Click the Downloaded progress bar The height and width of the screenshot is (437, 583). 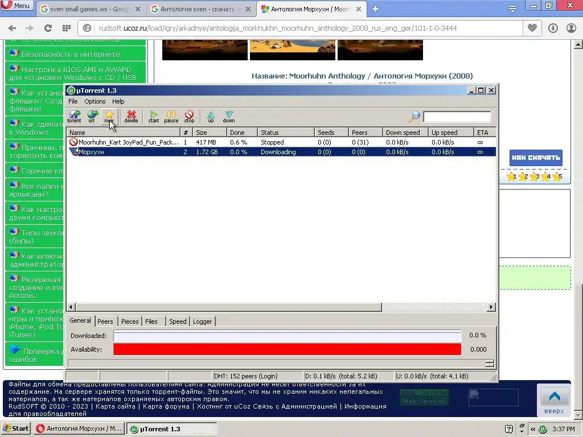click(287, 336)
